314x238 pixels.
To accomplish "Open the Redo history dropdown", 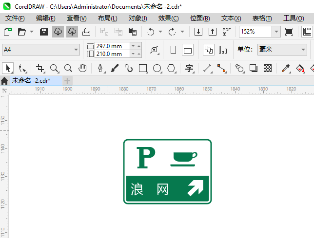I will [182, 32].
